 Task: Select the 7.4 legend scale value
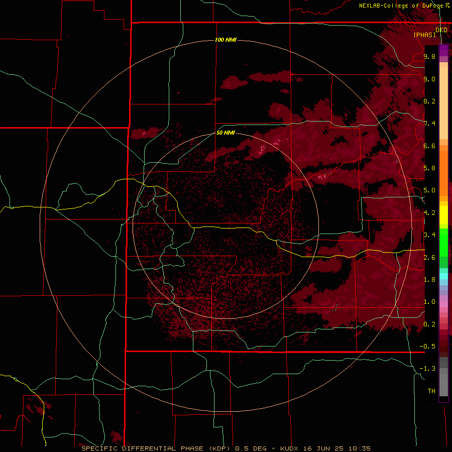429,124
